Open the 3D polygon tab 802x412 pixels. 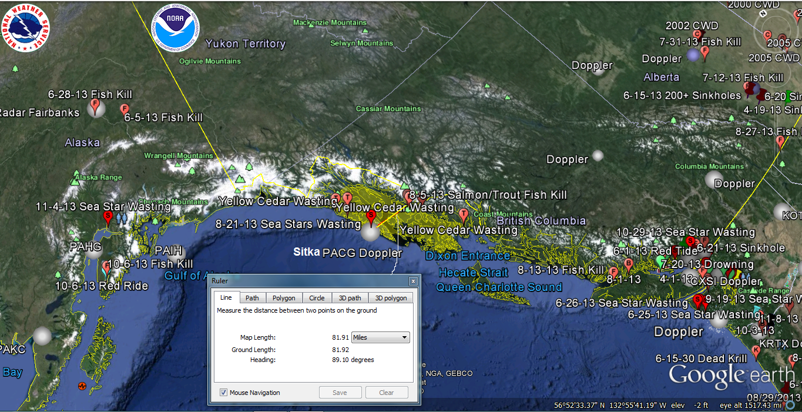click(x=391, y=298)
